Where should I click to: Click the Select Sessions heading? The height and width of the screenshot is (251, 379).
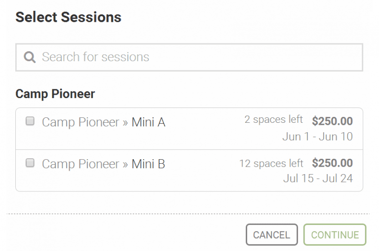point(68,17)
